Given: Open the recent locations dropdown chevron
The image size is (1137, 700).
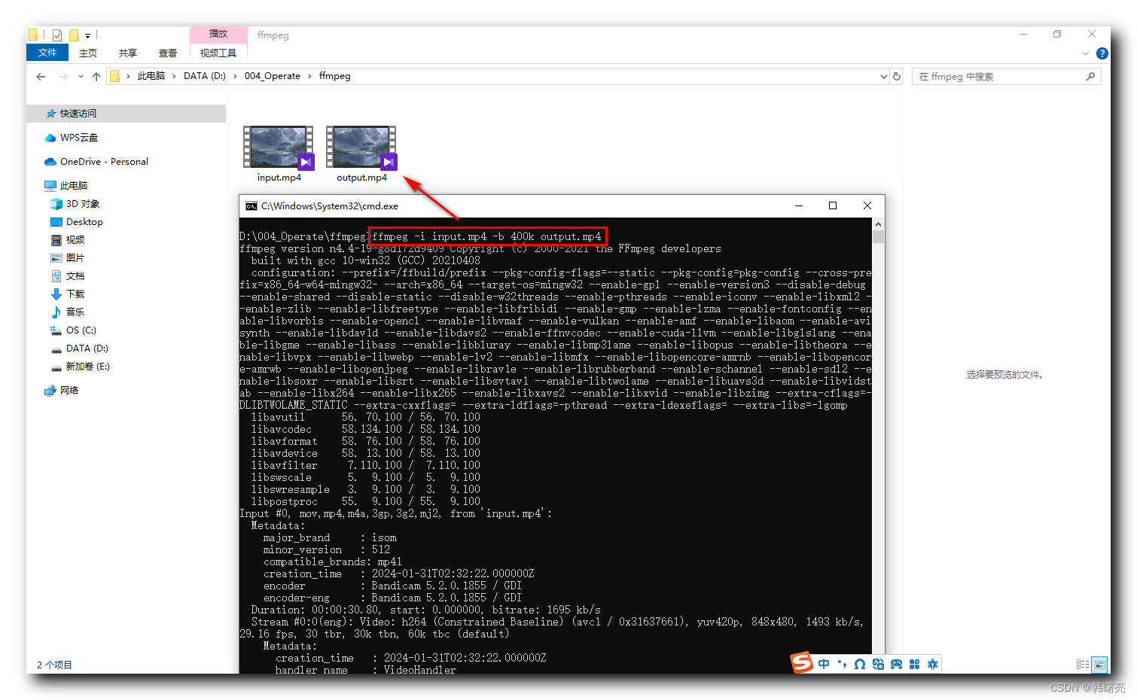Looking at the screenshot, I should [81, 77].
